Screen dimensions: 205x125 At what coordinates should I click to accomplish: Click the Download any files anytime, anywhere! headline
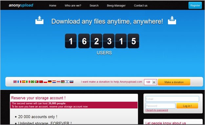(107, 21)
